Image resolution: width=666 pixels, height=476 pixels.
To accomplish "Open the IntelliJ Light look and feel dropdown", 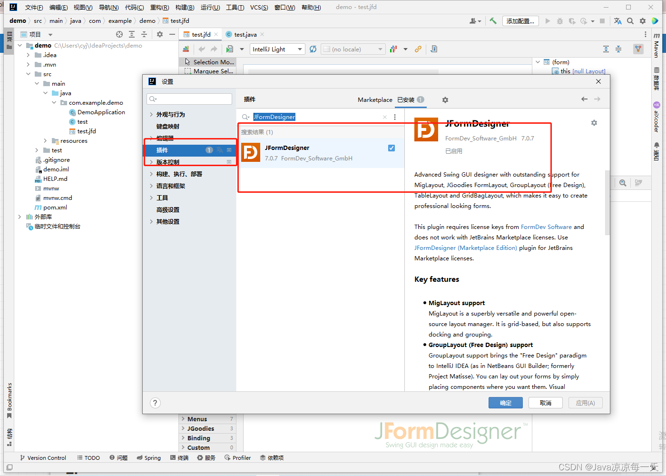I will click(277, 49).
